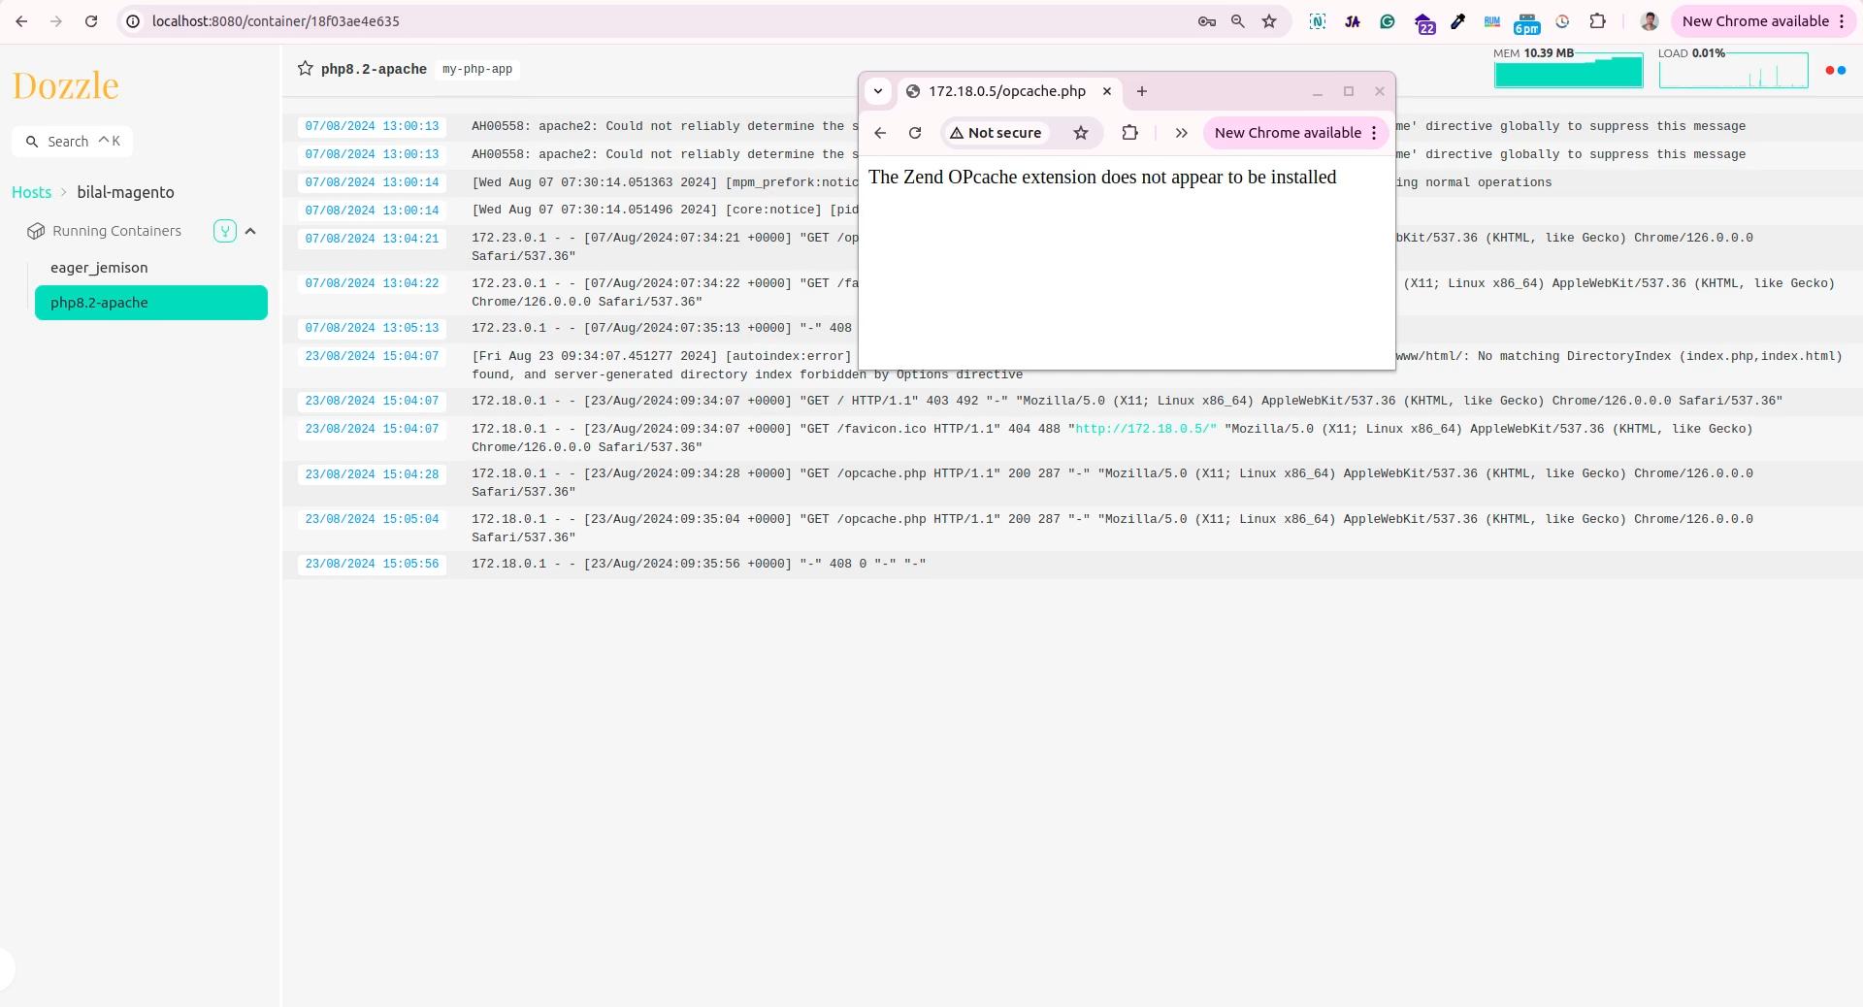Screen dimensions: 1863x1007
Task: Click the Dozzle logo
Action: (x=66, y=85)
